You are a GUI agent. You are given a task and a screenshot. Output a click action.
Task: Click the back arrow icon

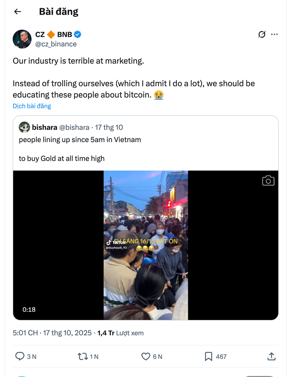tap(17, 12)
